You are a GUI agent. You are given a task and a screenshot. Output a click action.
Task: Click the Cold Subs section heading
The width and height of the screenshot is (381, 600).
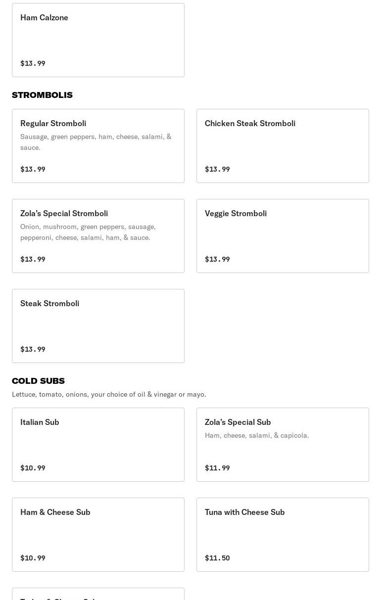coord(38,381)
